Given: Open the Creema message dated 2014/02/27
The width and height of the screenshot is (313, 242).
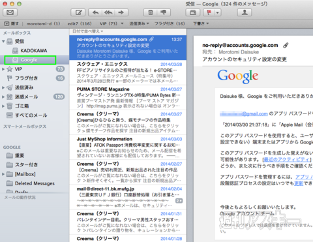Looking at the screenshot, I should point(128,172).
